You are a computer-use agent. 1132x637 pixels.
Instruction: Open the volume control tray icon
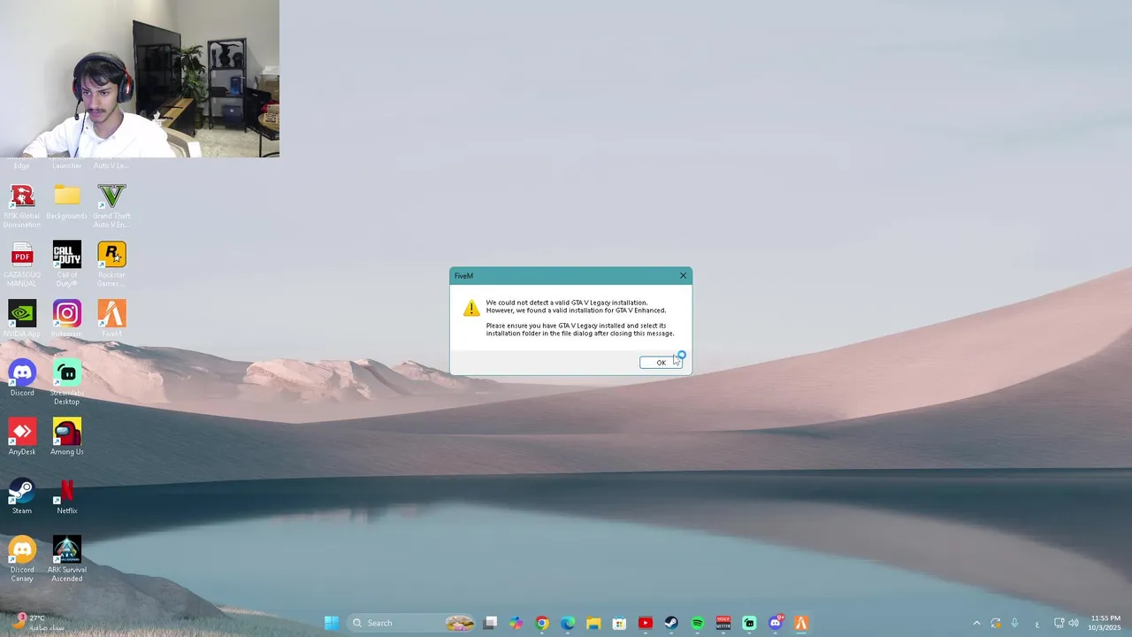click(x=1074, y=623)
